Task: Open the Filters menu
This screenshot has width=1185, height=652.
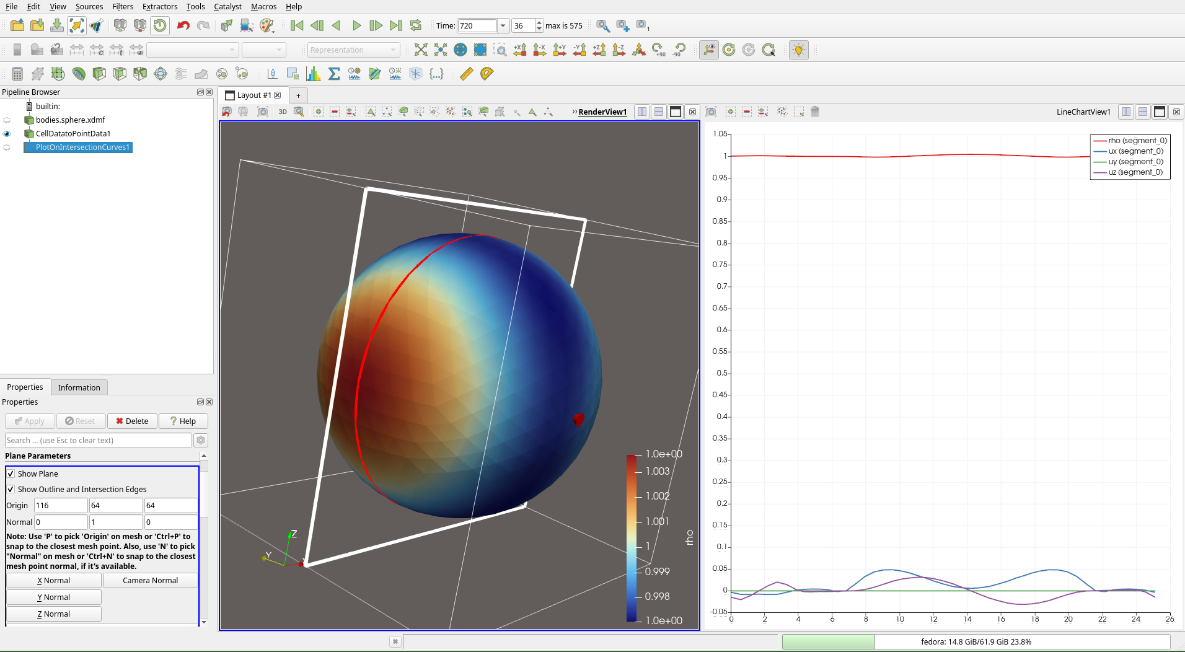Action: [122, 6]
